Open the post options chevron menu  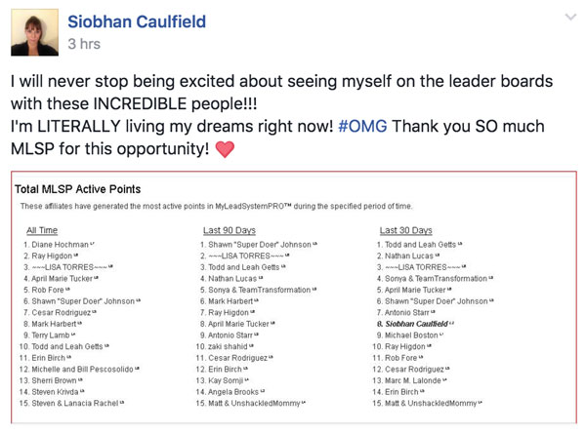point(570,18)
